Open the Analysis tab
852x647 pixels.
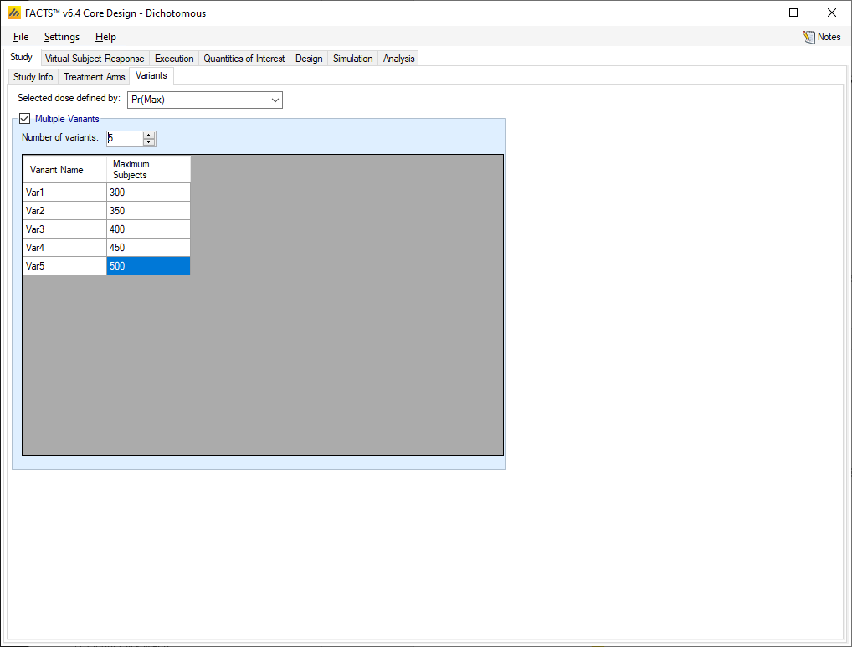[398, 59]
